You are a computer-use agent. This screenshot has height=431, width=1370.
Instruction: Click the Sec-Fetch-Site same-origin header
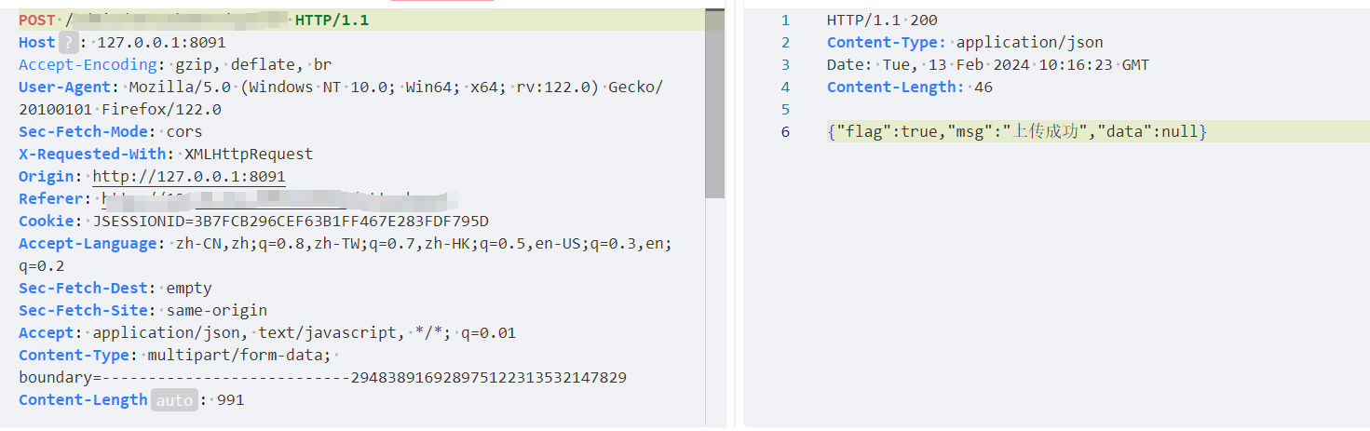click(x=142, y=311)
